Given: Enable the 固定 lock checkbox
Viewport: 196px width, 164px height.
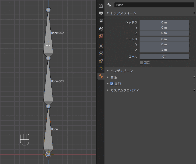Looking at the screenshot, I should pos(141,63).
